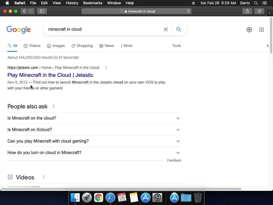
Task: Click the Dartz user name in menu bar
Action: 245,3
